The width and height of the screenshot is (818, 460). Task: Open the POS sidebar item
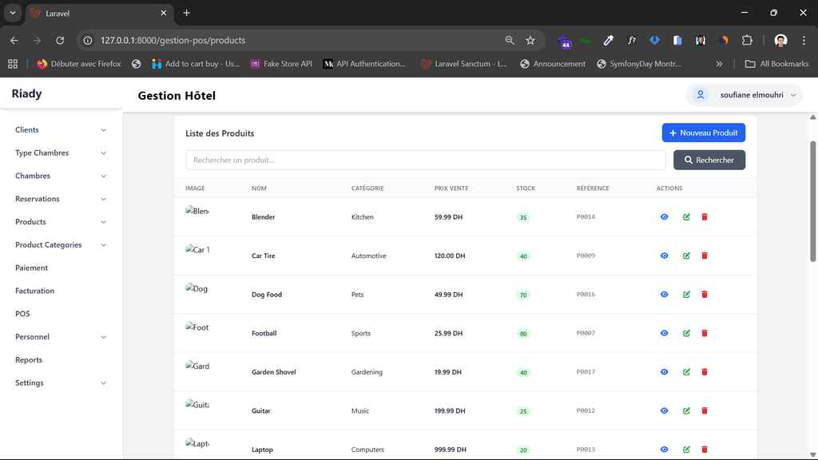pyautogui.click(x=22, y=314)
